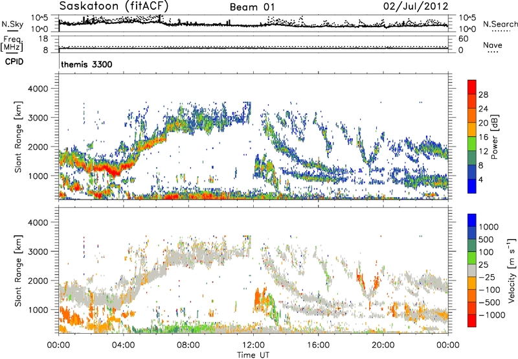518x359 pixels.
Task: Click the 'Velocity [m s-1]' colorbar label
Action: 512,270
